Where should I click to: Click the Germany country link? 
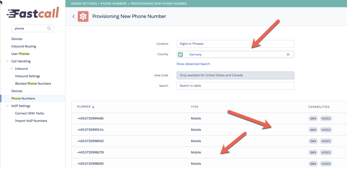pos(195,54)
